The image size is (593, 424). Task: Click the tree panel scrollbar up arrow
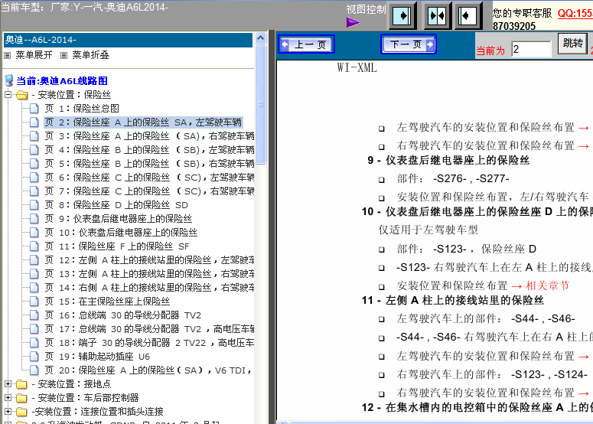coord(260,38)
